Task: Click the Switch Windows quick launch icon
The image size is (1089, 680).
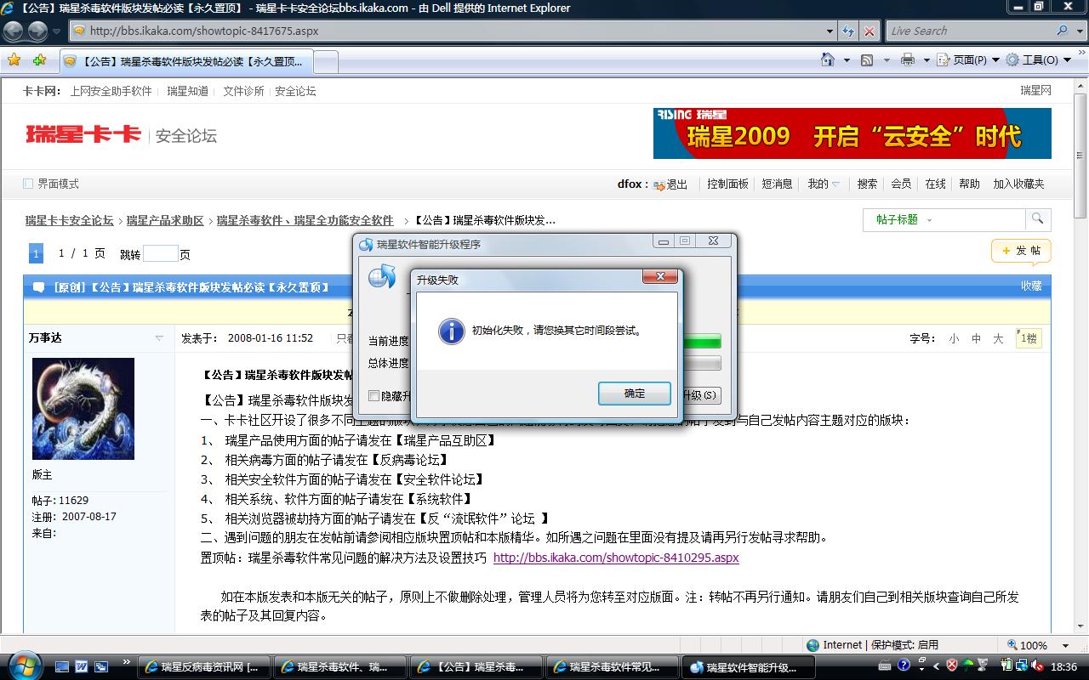Action: (101, 666)
